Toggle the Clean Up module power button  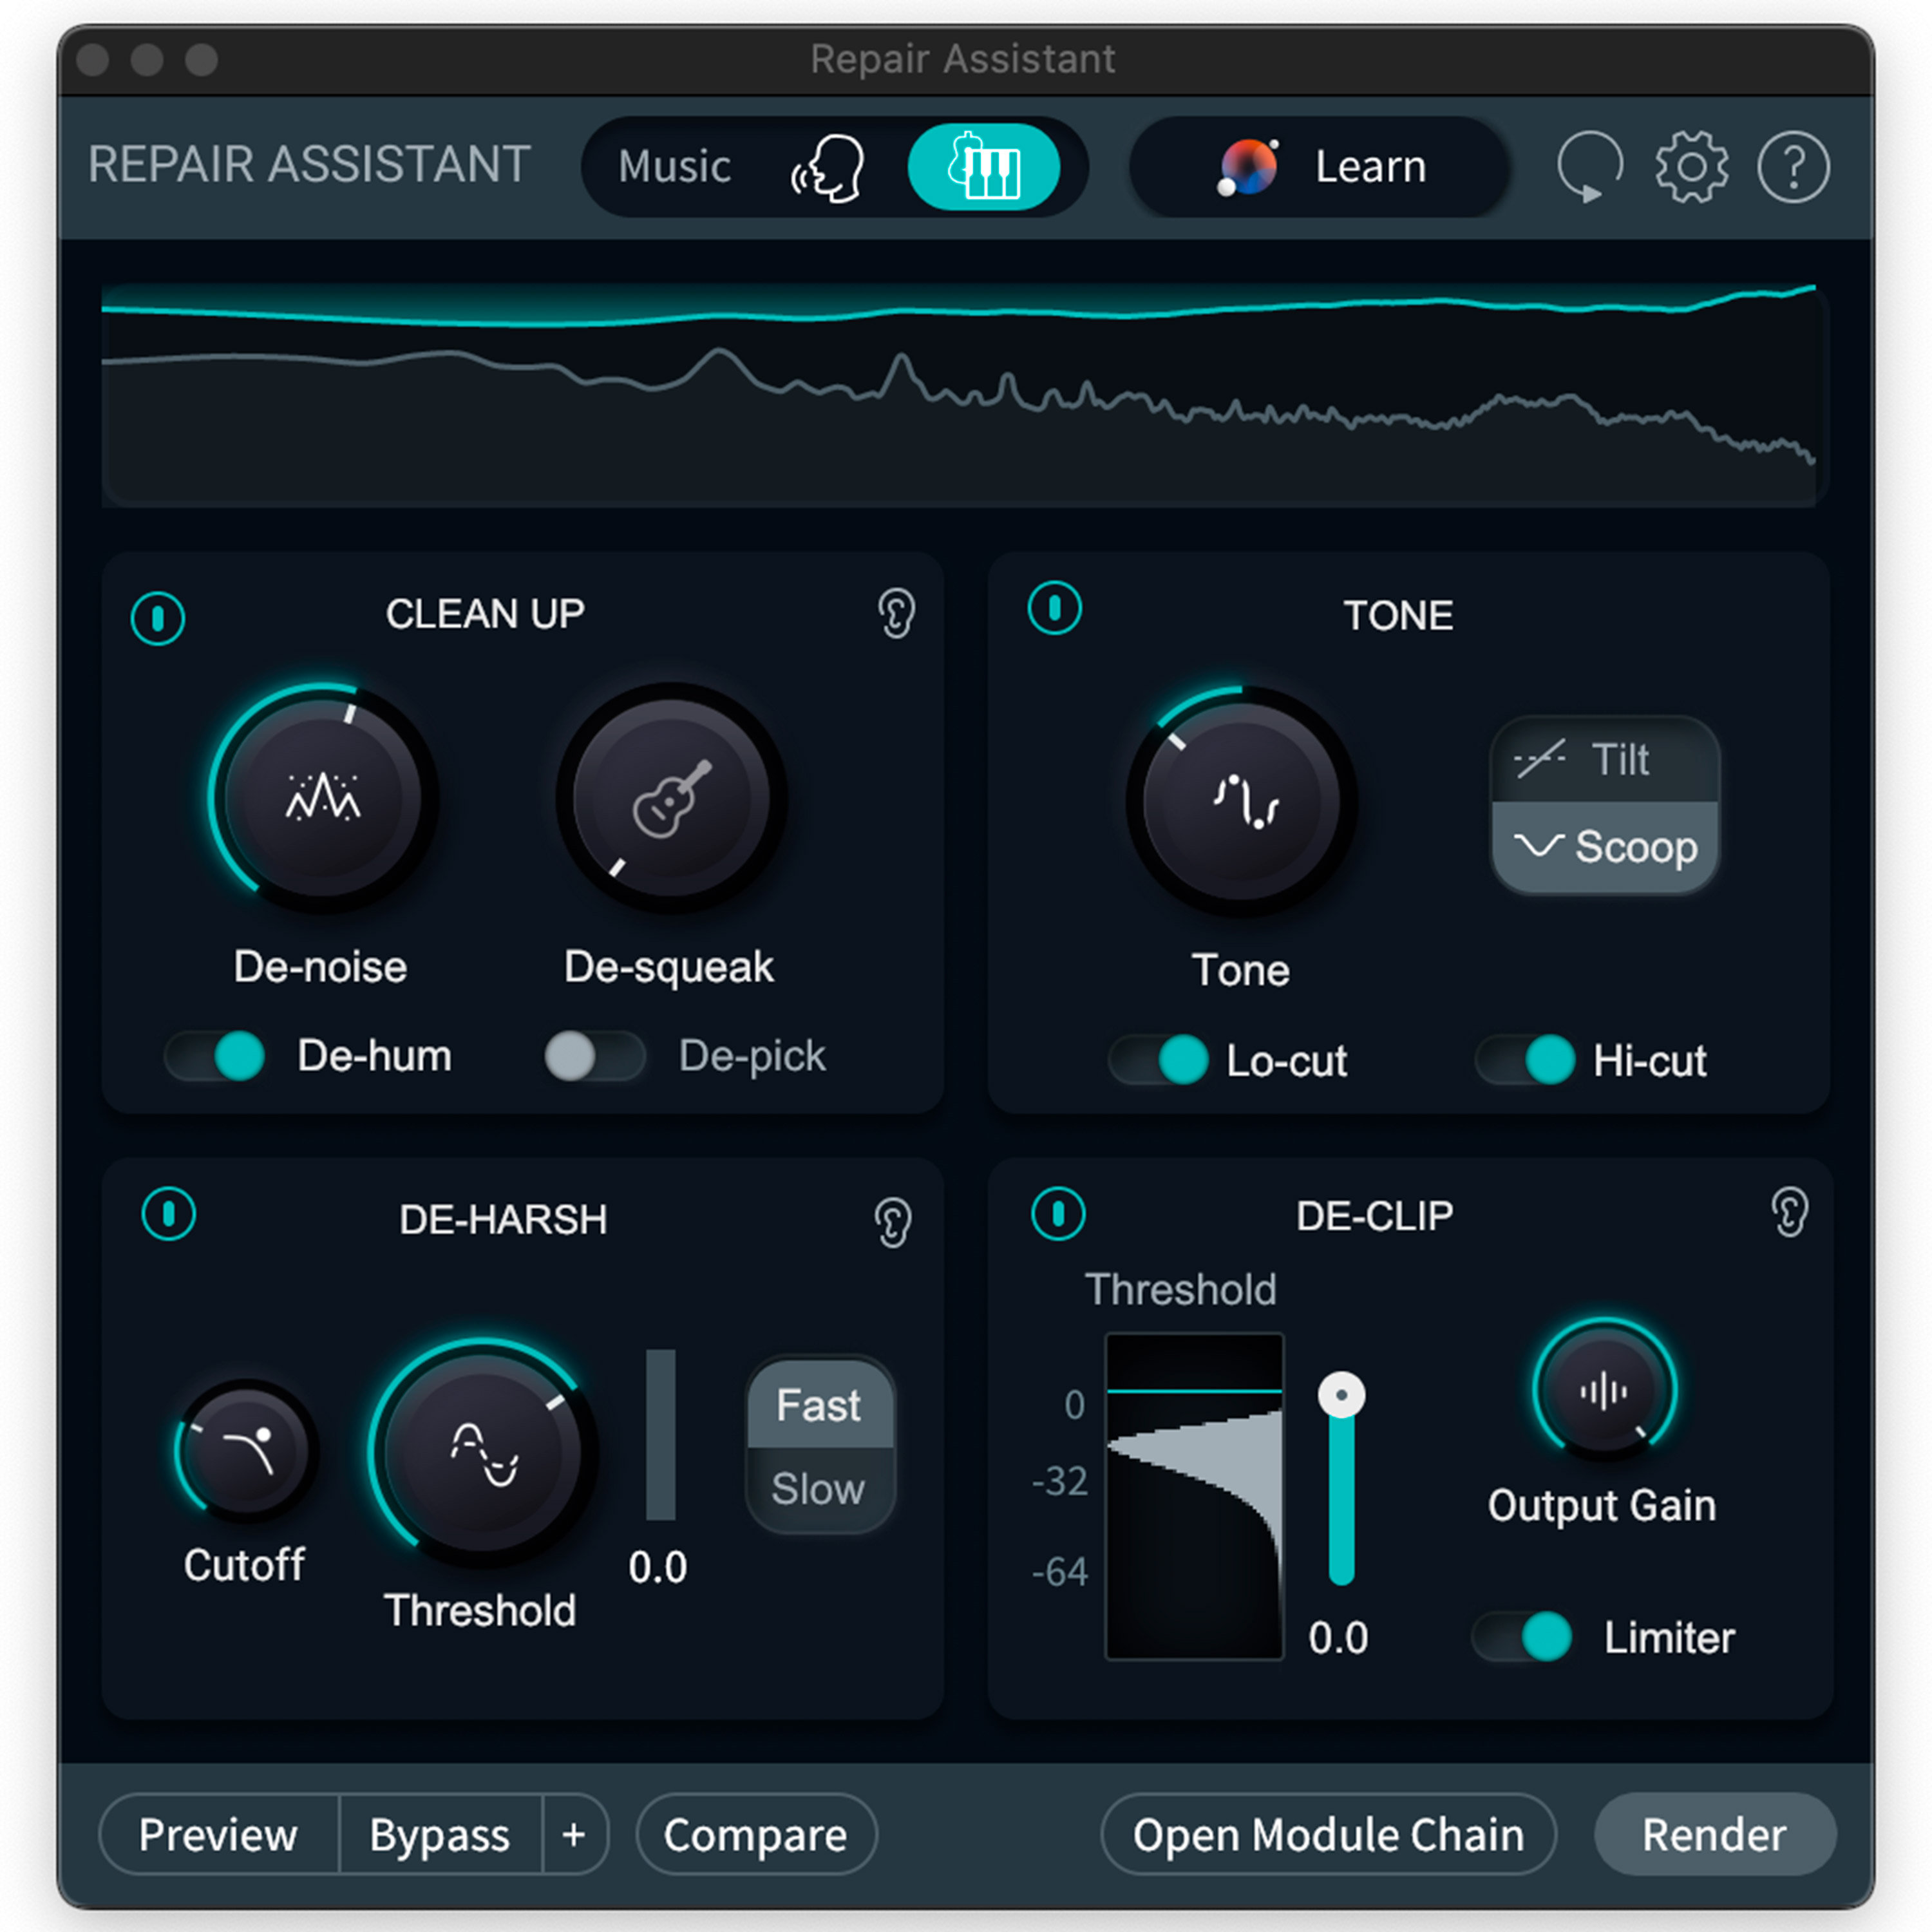158,618
